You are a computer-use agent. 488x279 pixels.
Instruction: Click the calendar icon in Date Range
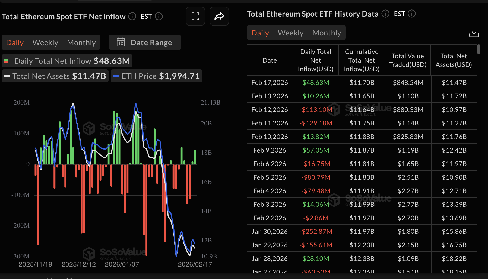tap(121, 42)
